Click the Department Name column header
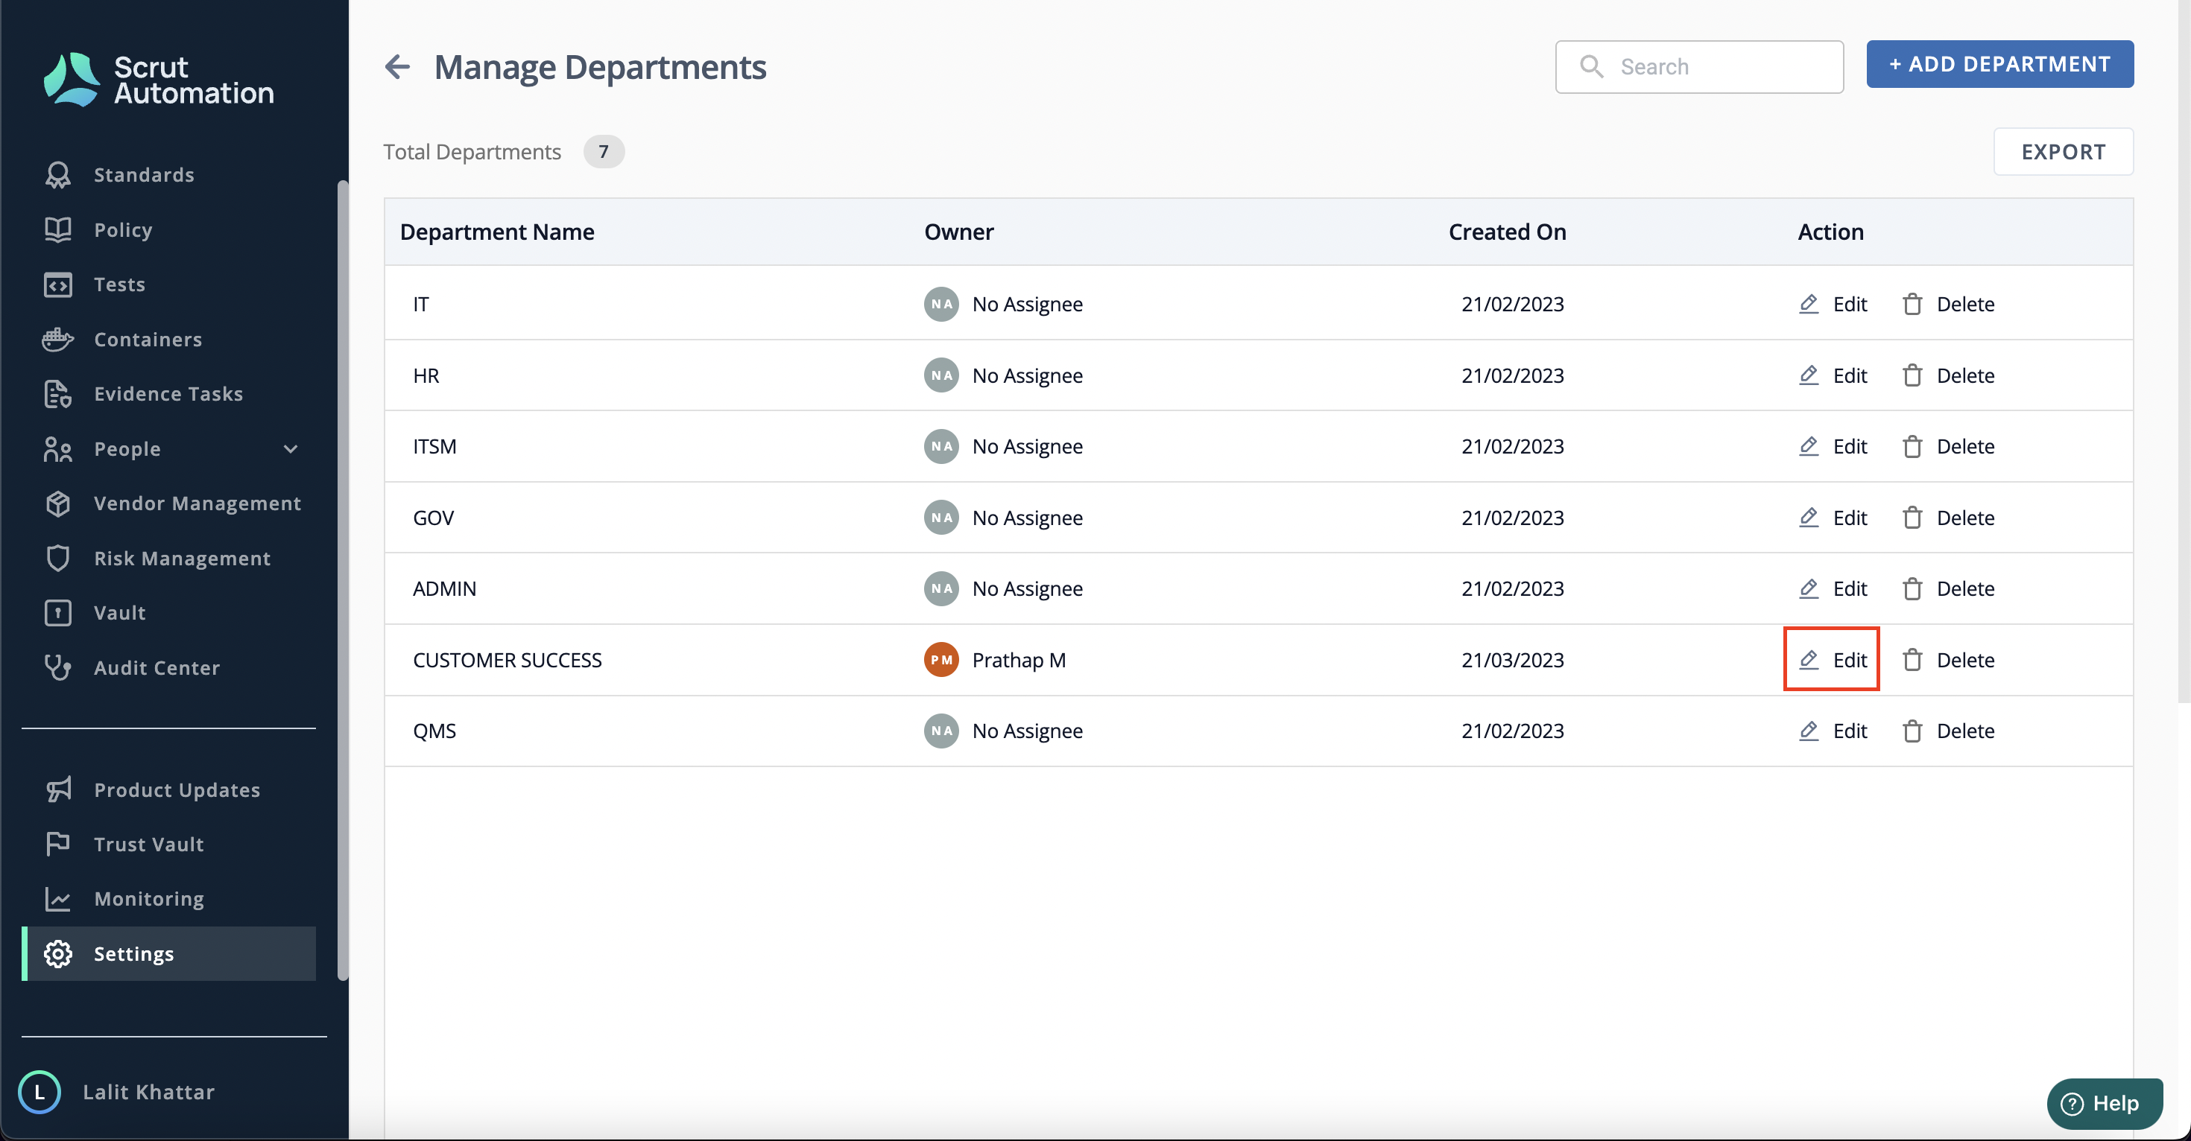Viewport: 2191px width, 1141px height. pos(497,232)
